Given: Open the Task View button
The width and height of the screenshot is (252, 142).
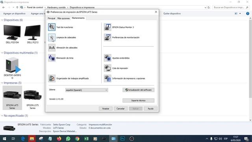Looking at the screenshot, I should coord(13,138).
